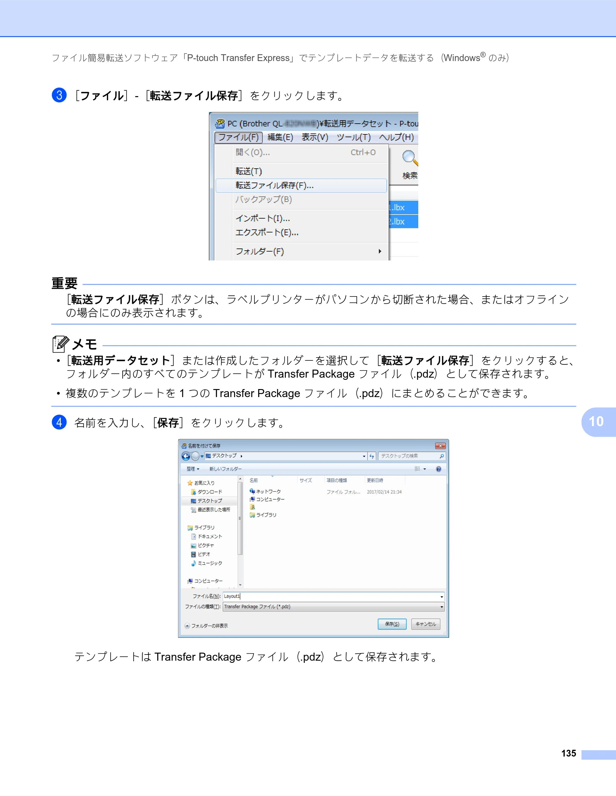616x796 pixels.
Task: Select ドキュメント in the navigation pane
Action: tap(206, 536)
